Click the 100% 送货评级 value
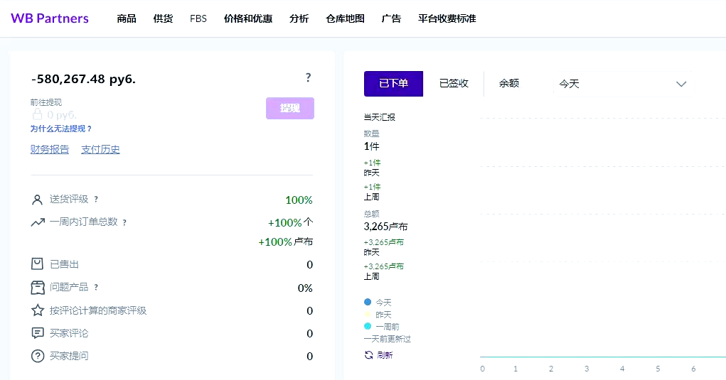The height and width of the screenshot is (380, 726). click(299, 200)
